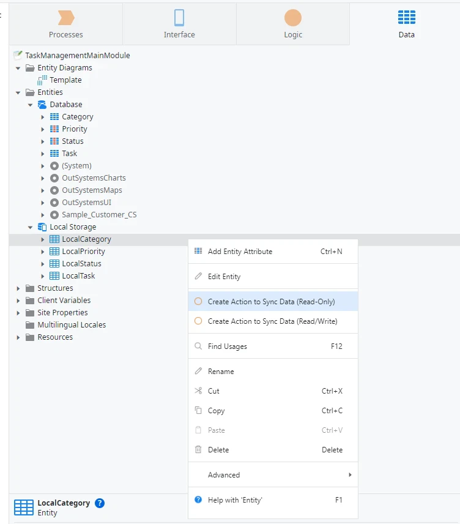
Task: Select the Local Storage icon
Action: coord(42,226)
